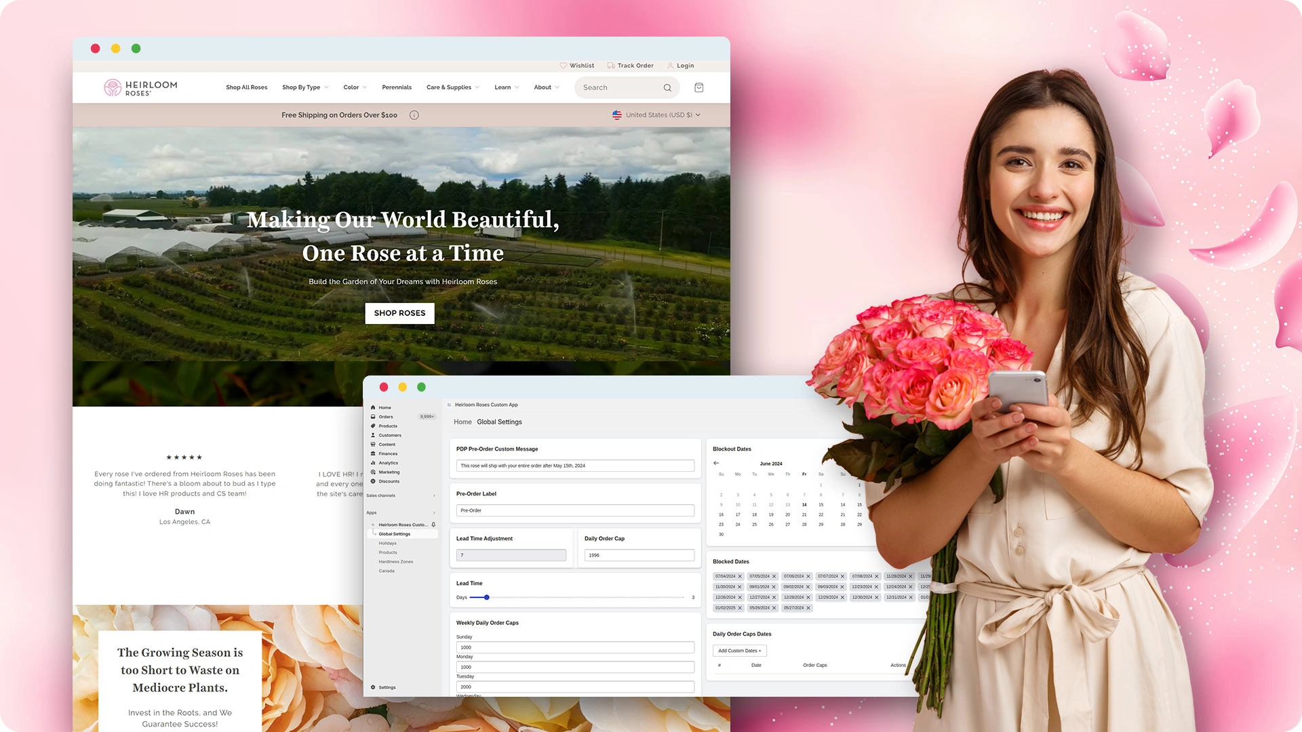The height and width of the screenshot is (732, 1302).
Task: Click the search magnifier icon
Action: (667, 87)
